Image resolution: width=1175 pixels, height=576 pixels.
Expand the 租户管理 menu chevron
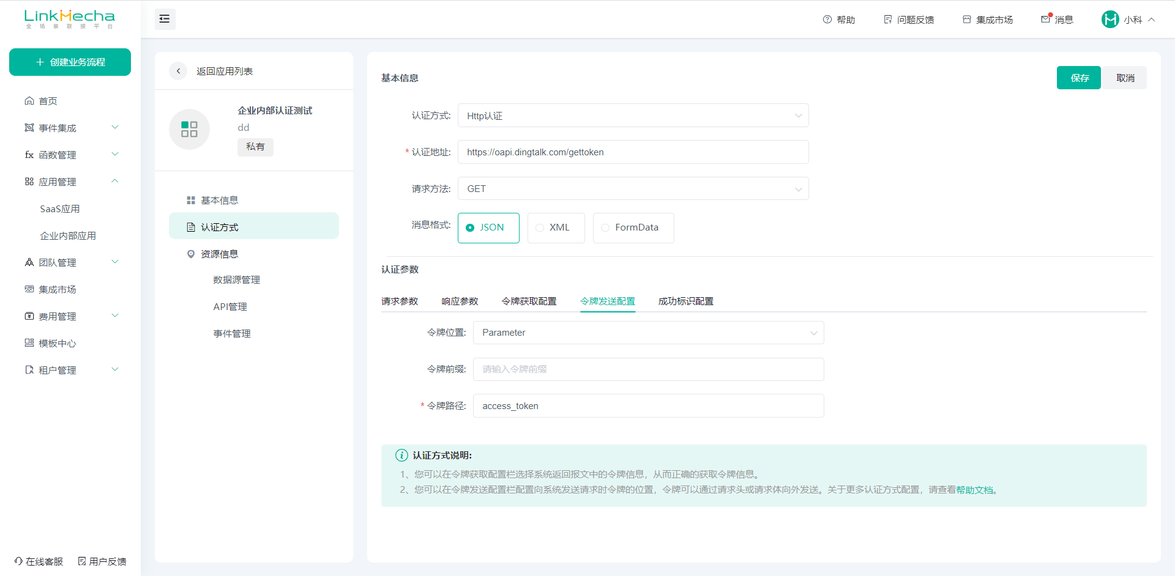click(x=115, y=369)
